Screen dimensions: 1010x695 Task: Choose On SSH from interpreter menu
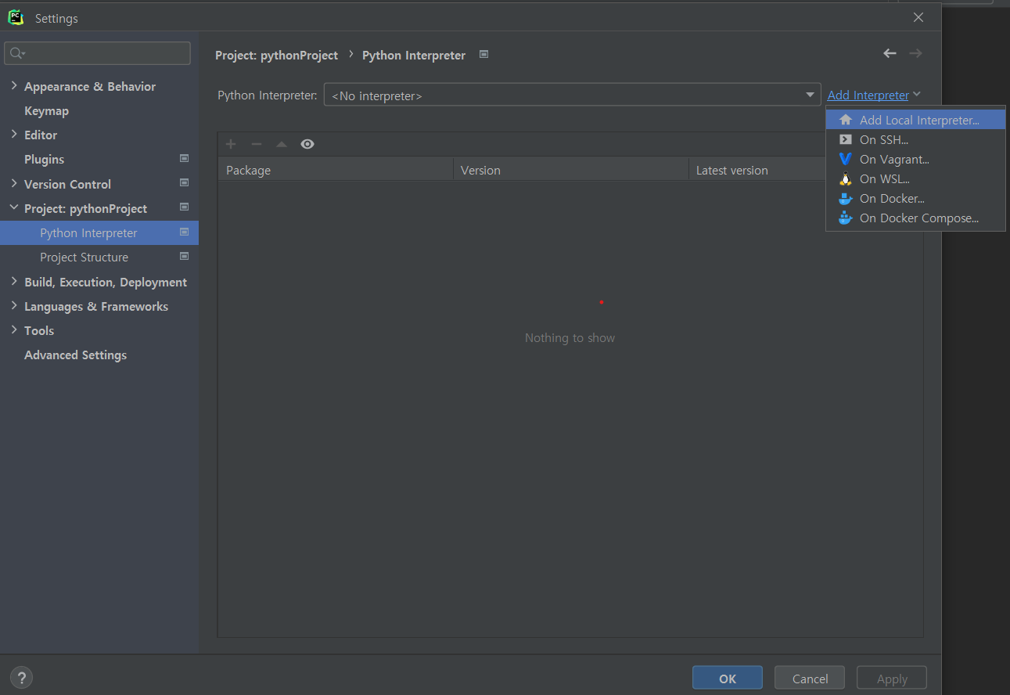click(915, 140)
